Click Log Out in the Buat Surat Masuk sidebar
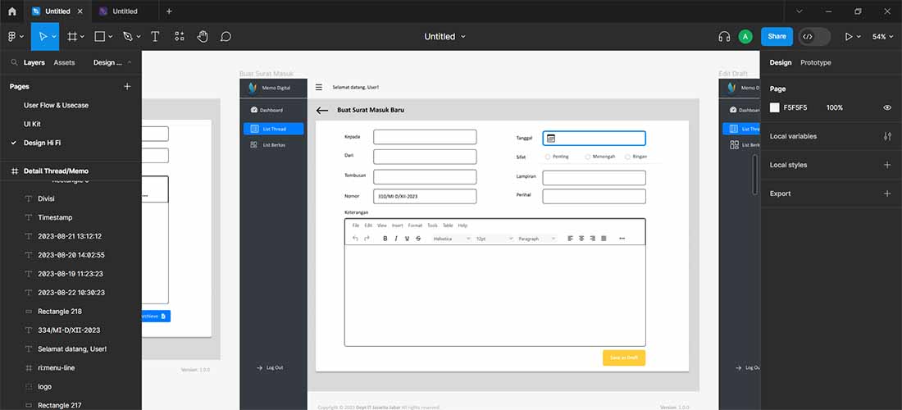 270,367
